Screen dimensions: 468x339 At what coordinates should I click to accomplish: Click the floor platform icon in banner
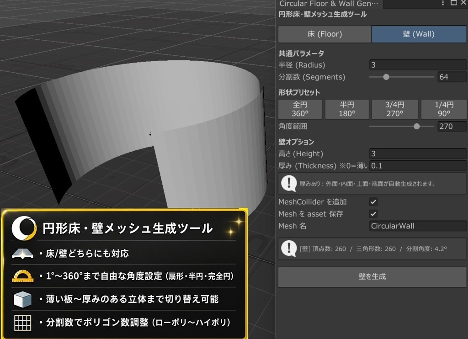23,254
